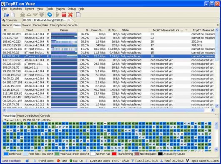Click the Send Feedback link
This screenshot has width=221, height=164.
(11, 161)
